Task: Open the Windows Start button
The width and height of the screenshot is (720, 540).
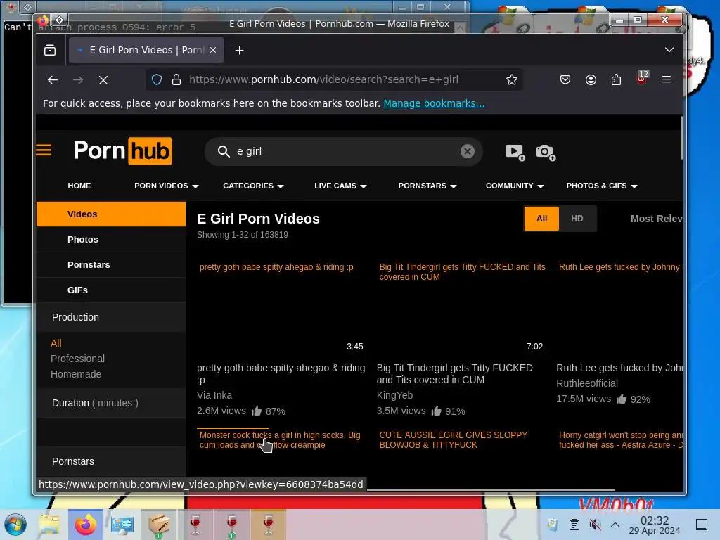Action: (x=15, y=525)
